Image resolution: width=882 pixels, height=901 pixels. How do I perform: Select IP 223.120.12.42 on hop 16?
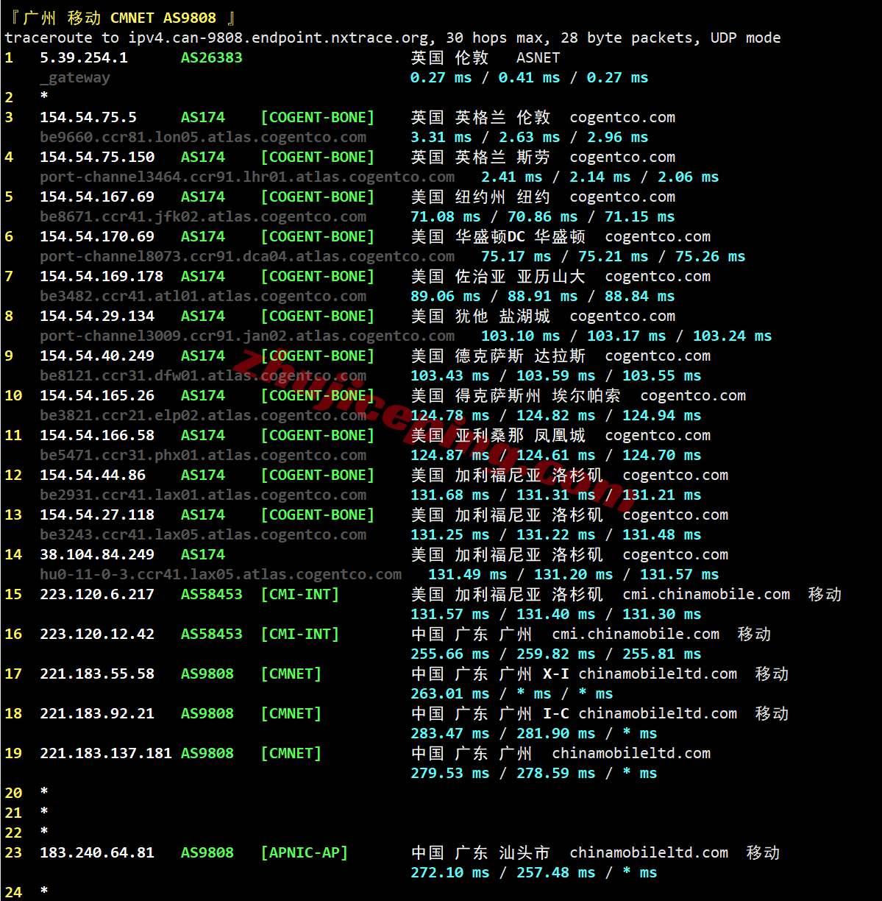pos(97,634)
